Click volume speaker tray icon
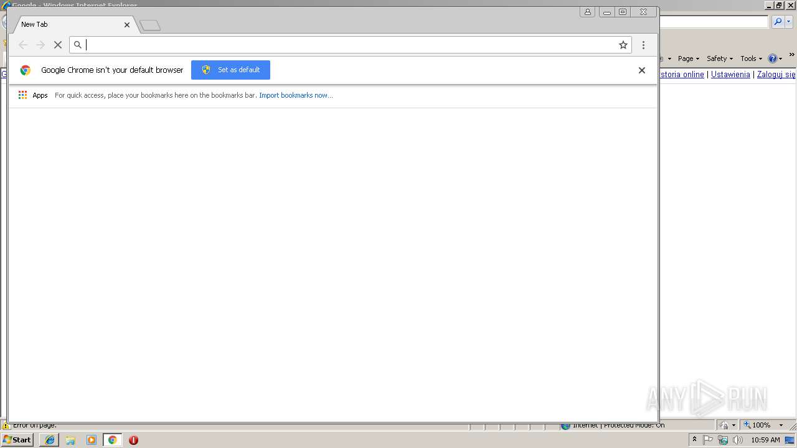Image resolution: width=797 pixels, height=448 pixels. point(738,440)
